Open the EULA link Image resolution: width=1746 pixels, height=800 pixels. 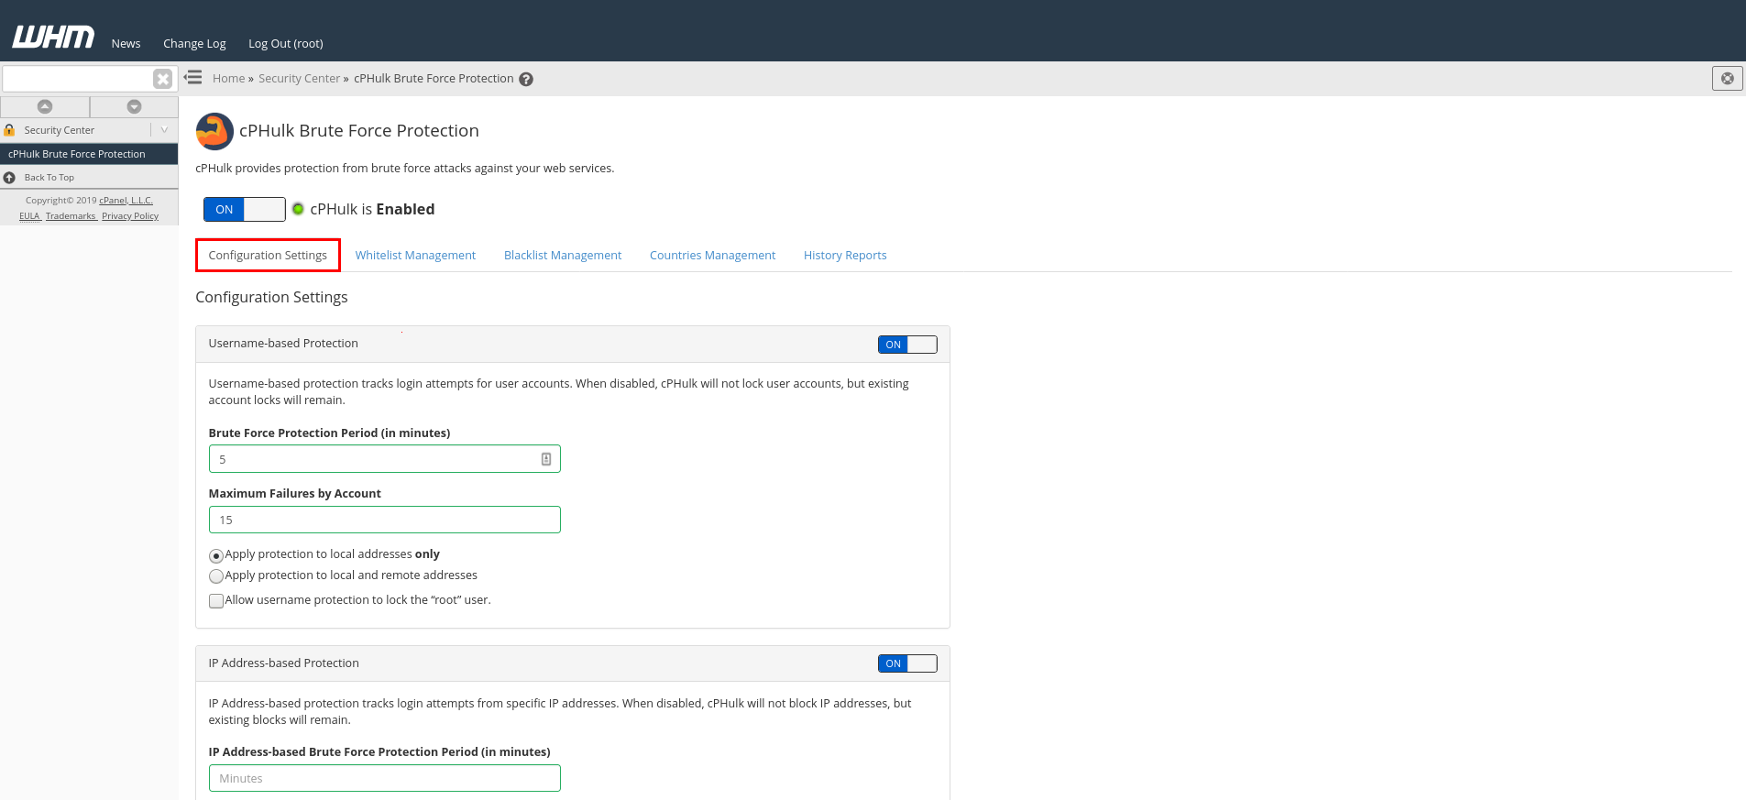point(30,216)
